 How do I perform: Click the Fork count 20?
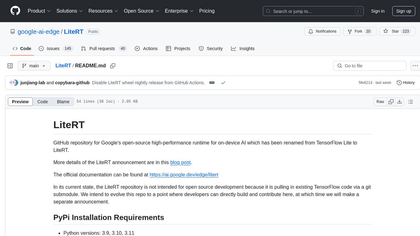pyautogui.click(x=368, y=31)
